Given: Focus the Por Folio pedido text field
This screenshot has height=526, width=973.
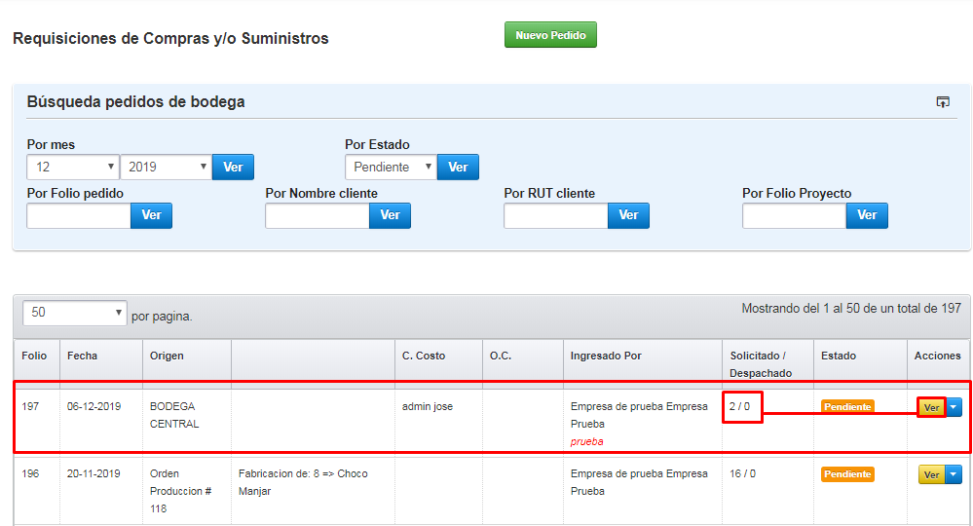Looking at the screenshot, I should point(79,216).
